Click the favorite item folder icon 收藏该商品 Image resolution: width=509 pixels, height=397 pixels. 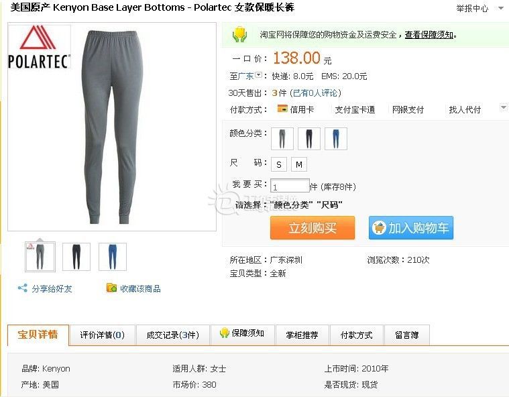click(111, 288)
